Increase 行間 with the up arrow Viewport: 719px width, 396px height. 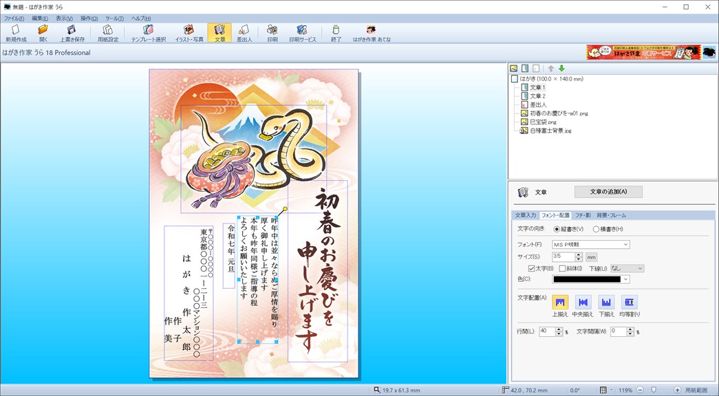[559, 329]
